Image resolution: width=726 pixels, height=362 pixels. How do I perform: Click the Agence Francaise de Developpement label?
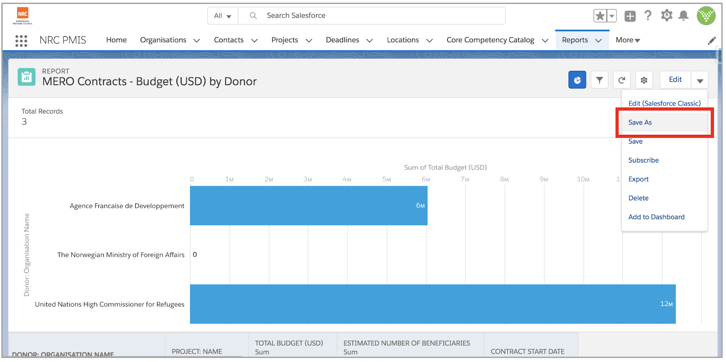(127, 206)
